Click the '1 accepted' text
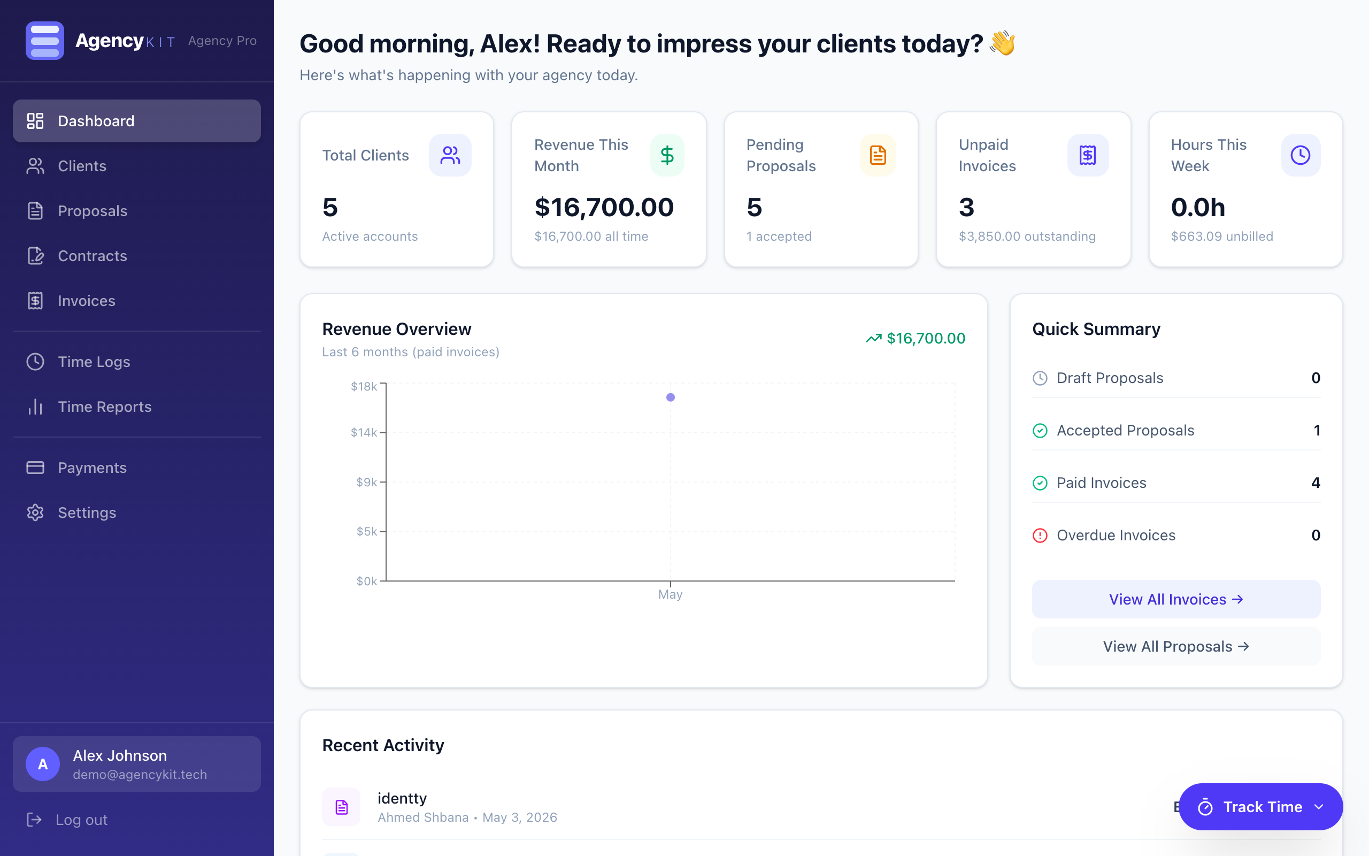 tap(779, 236)
